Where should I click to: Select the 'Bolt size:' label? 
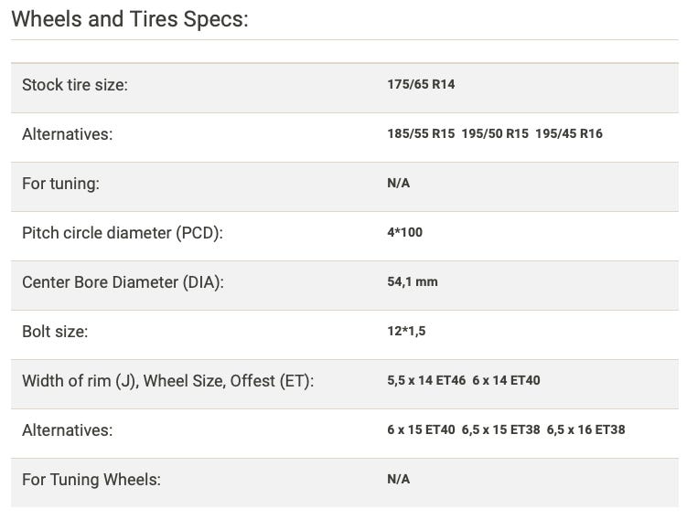[x=55, y=332]
